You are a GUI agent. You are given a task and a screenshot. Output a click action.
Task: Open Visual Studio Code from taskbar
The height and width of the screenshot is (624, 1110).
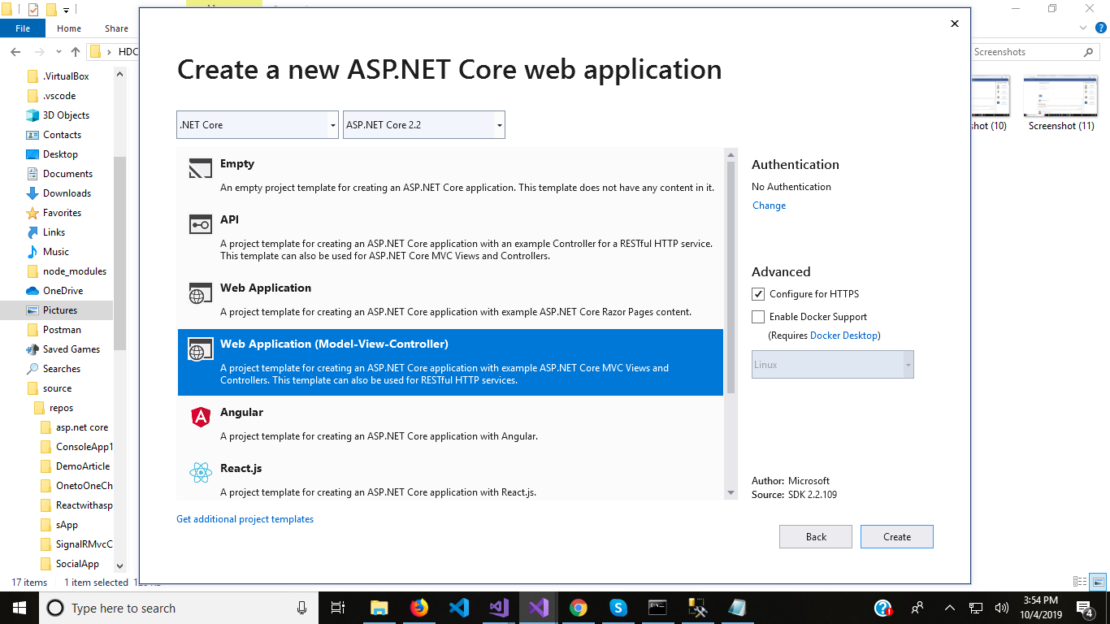coord(458,608)
